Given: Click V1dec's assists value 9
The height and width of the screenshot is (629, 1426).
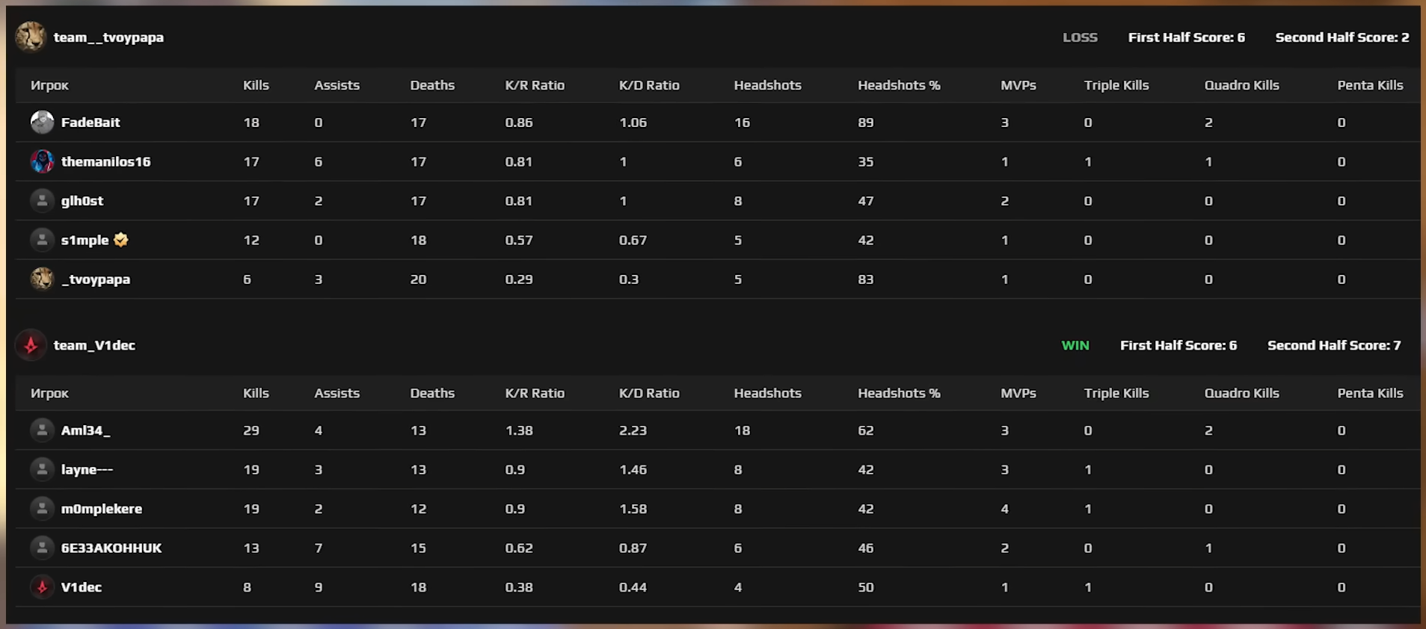Looking at the screenshot, I should click(x=319, y=587).
